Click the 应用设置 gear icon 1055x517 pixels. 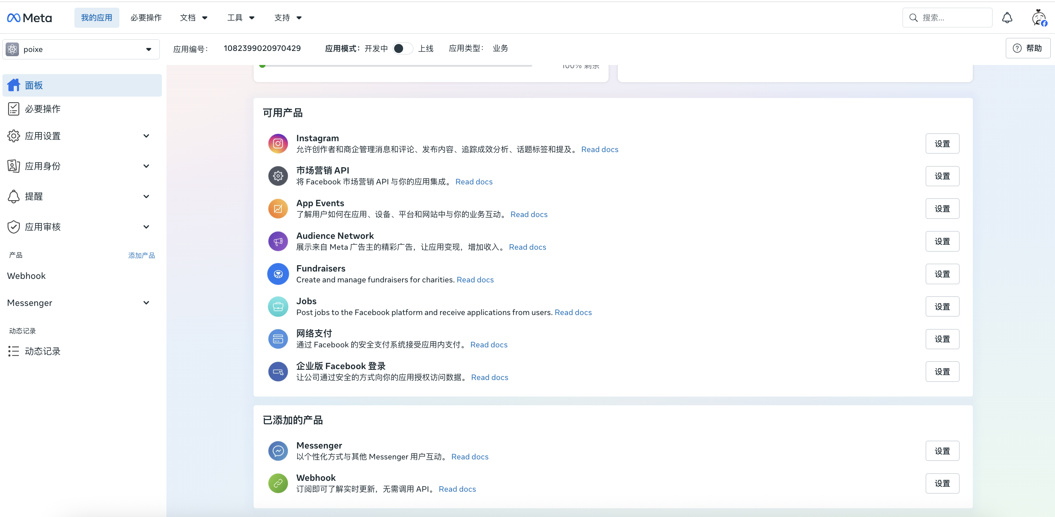pyautogui.click(x=13, y=136)
